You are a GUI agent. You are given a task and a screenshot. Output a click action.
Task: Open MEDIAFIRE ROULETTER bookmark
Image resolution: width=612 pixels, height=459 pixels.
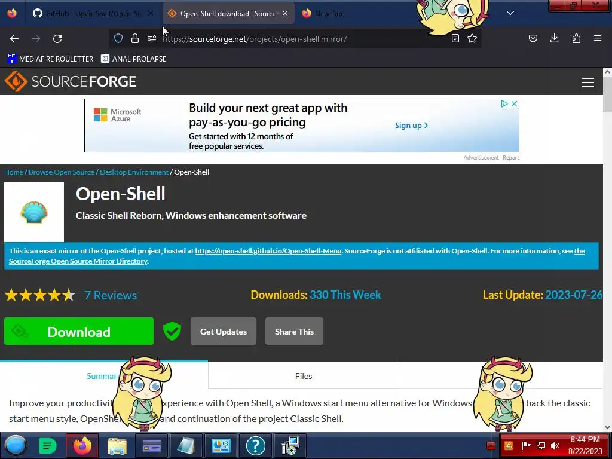(x=50, y=59)
